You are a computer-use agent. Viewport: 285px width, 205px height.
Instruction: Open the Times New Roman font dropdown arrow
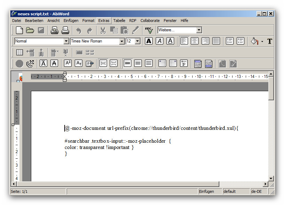coord(122,41)
